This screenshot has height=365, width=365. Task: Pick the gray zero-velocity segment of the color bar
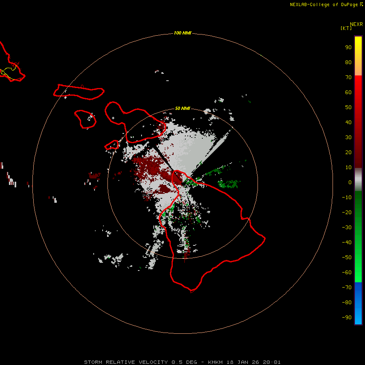pos(358,180)
